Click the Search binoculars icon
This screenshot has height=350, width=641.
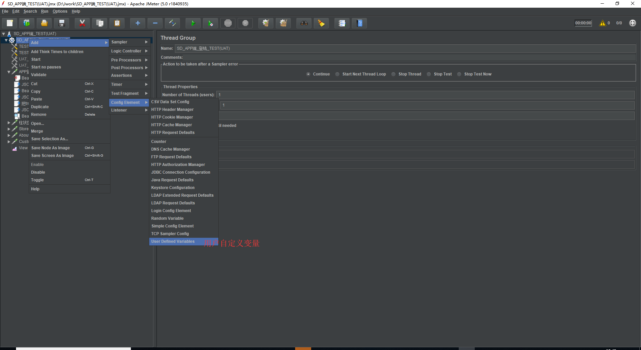point(304,23)
